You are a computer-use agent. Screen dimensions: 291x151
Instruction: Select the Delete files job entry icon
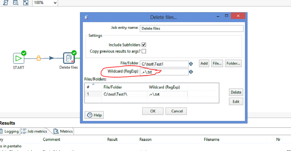(69, 58)
